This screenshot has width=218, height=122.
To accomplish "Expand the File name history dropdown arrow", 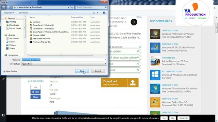I will click(106, 60).
